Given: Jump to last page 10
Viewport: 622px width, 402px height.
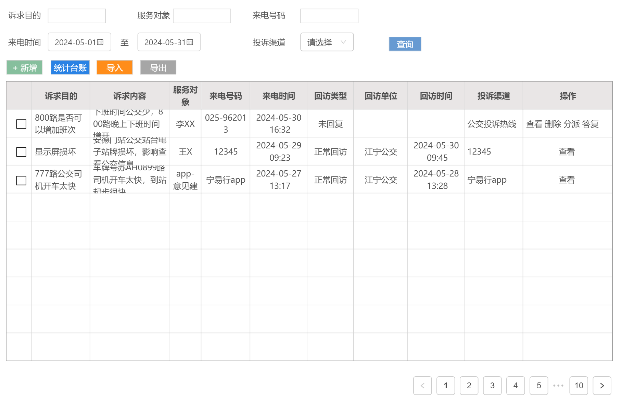Looking at the screenshot, I should tap(579, 386).
